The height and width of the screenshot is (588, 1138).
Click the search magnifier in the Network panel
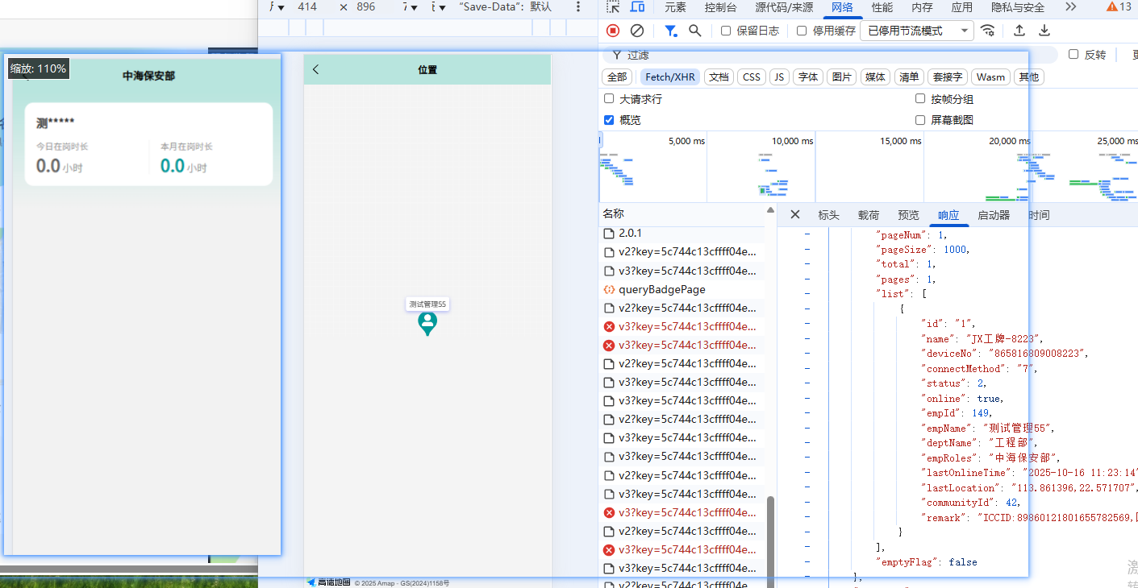tap(694, 30)
